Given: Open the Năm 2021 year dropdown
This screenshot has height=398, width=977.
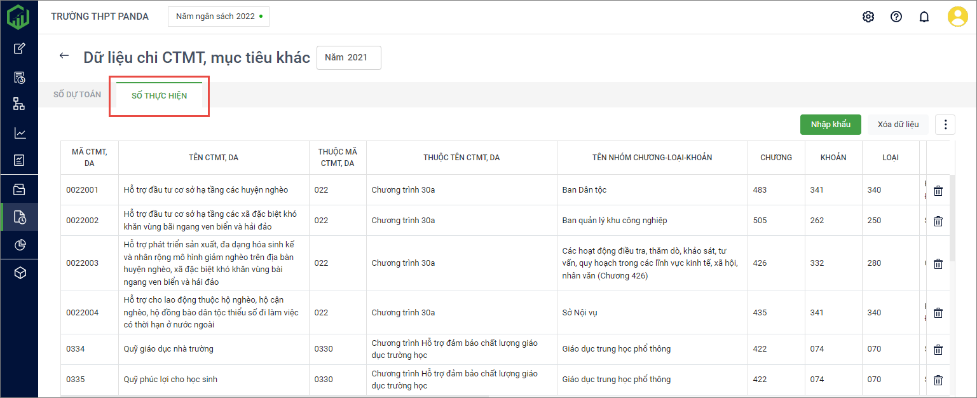Looking at the screenshot, I should click(348, 57).
